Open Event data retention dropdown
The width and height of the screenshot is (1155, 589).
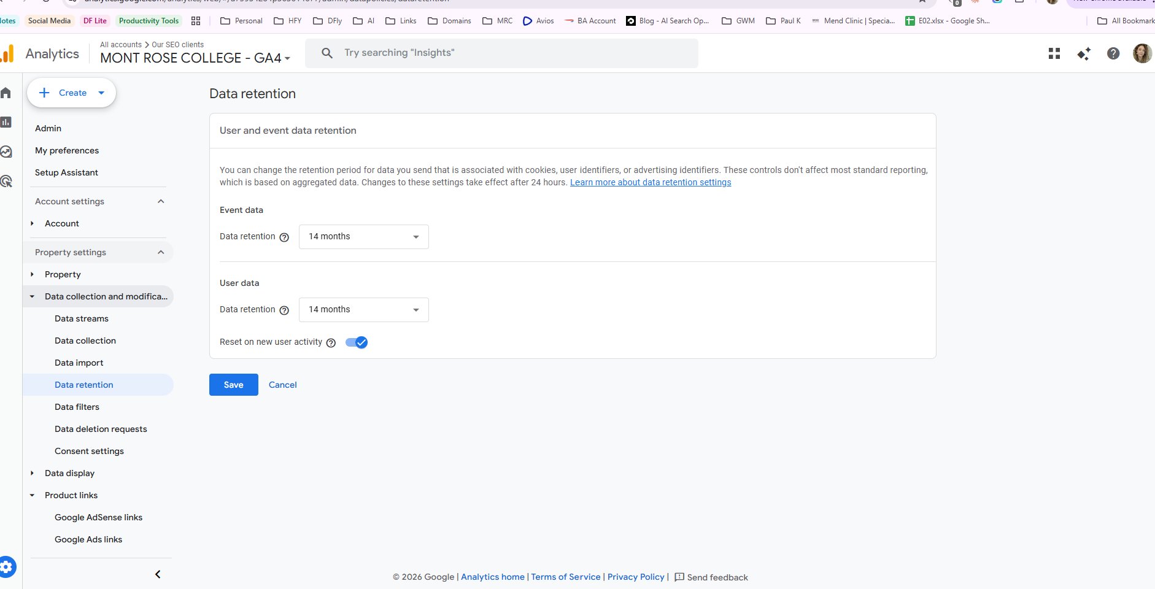(x=363, y=237)
